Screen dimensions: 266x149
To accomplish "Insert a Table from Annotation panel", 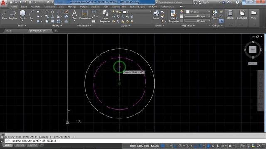I will [94, 21].
